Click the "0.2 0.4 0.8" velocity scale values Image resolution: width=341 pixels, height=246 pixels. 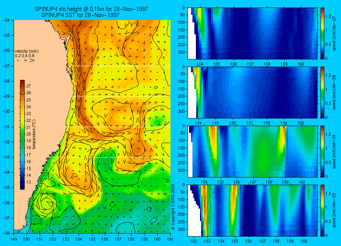(x=25, y=56)
